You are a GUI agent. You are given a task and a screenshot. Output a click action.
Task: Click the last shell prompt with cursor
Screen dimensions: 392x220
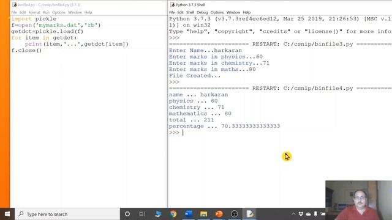click(176, 133)
